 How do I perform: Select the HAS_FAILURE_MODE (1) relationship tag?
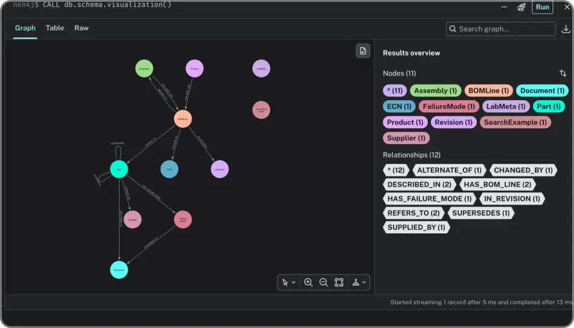429,199
